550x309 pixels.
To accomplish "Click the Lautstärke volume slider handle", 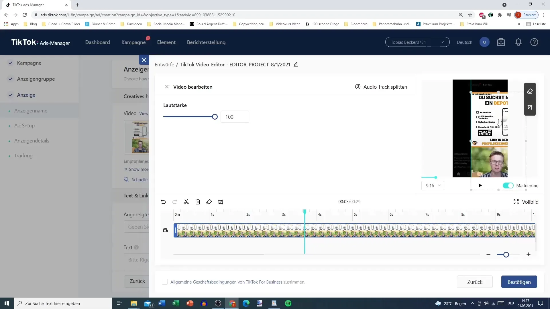I will pos(215,117).
